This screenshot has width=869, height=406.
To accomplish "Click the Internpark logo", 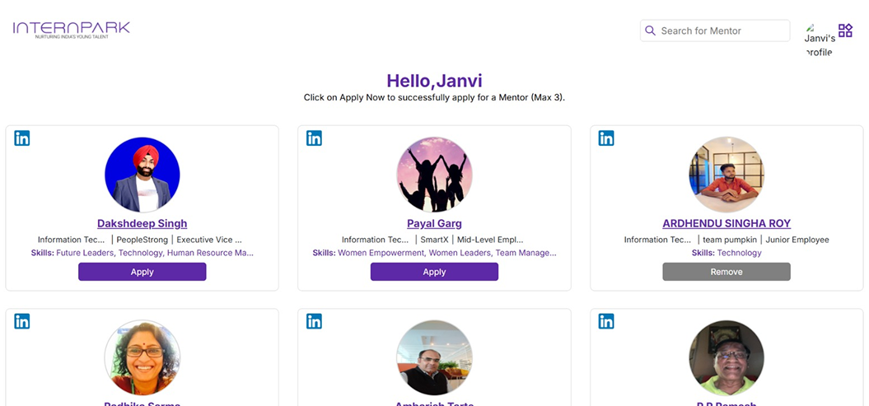I will [x=72, y=30].
